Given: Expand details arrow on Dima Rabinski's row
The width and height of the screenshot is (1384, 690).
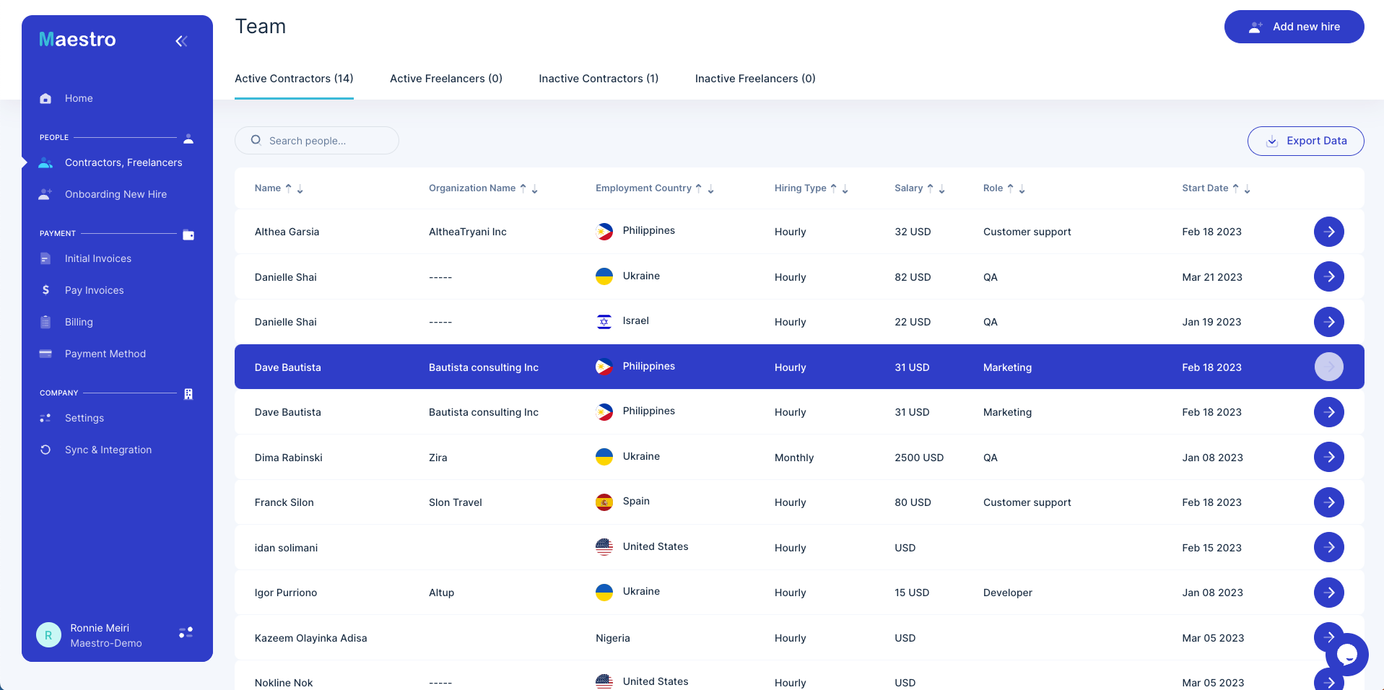Looking at the screenshot, I should [1329, 457].
